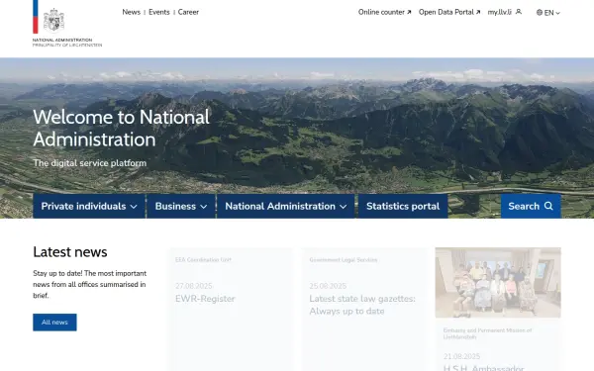Expand the National Administration dropdown

[286, 206]
